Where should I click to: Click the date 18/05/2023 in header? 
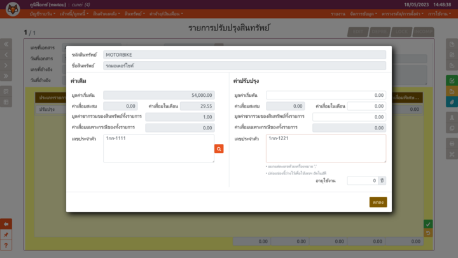[x=416, y=4]
